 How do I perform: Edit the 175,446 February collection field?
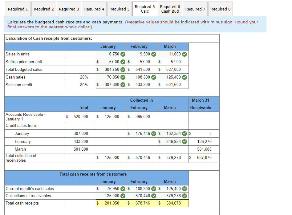(x=143, y=133)
